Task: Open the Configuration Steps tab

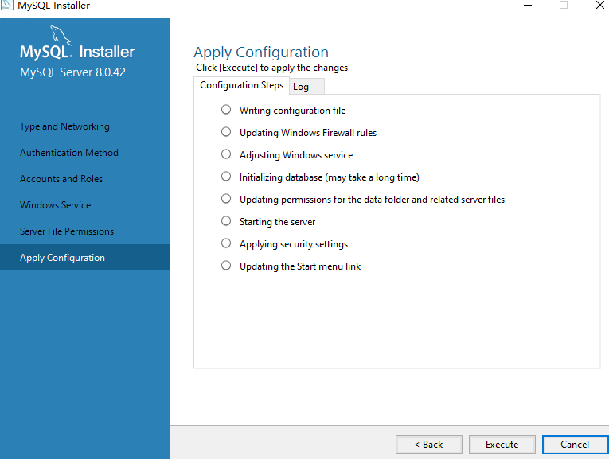Action: (x=241, y=85)
